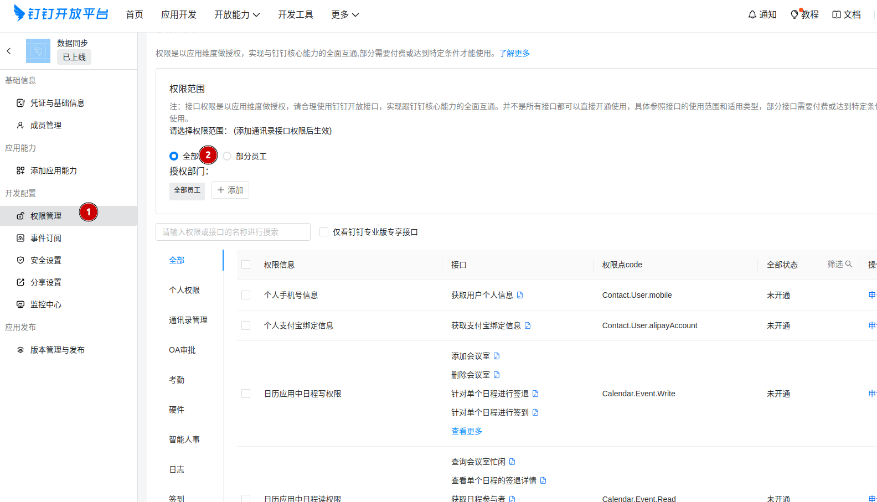This screenshot has height=502, width=877.
Task: Open 事件订阅 in the left sidebar
Action: point(46,239)
